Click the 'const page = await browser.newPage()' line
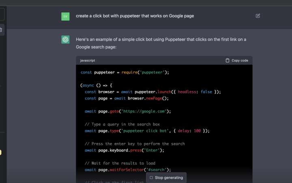The image size is (292, 183). pyautogui.click(x=127, y=98)
